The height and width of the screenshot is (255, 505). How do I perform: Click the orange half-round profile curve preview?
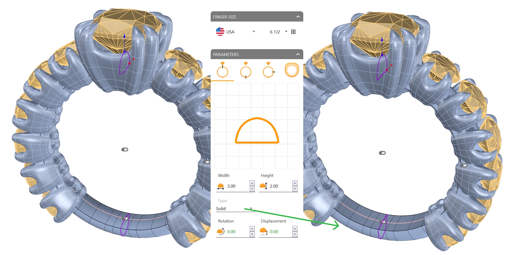(257, 119)
